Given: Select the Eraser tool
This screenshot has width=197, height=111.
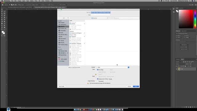Looking at the screenshot, I should (5, 19).
